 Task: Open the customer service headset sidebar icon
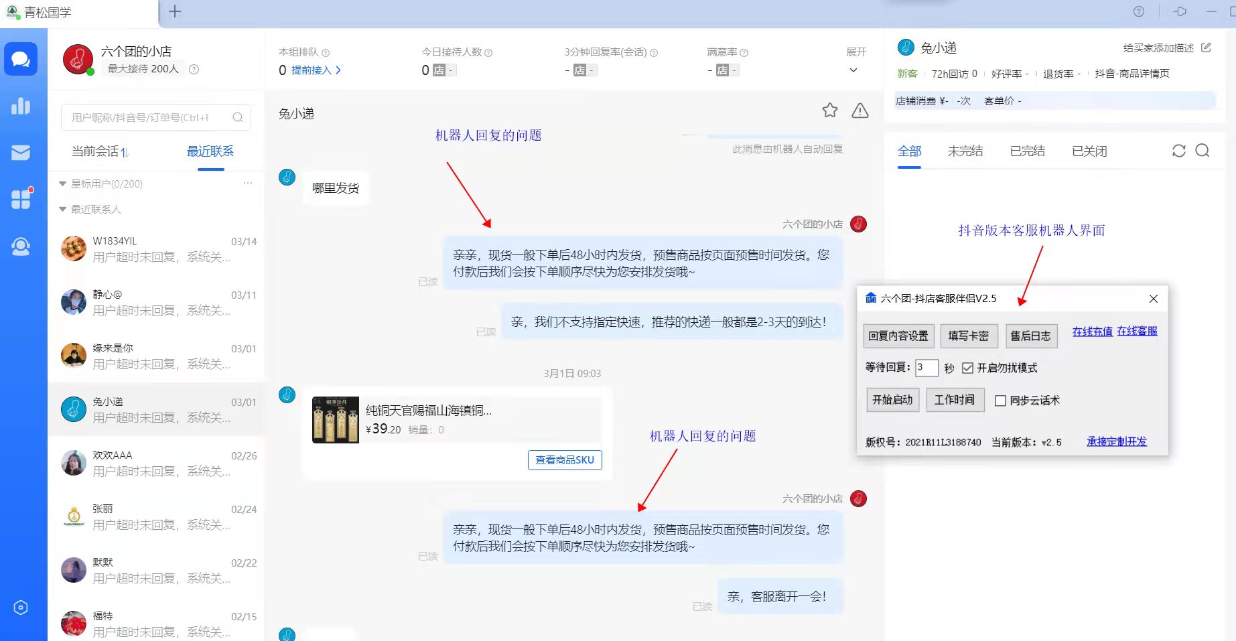(x=21, y=246)
